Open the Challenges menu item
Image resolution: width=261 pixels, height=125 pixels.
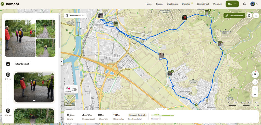coord(172,4)
